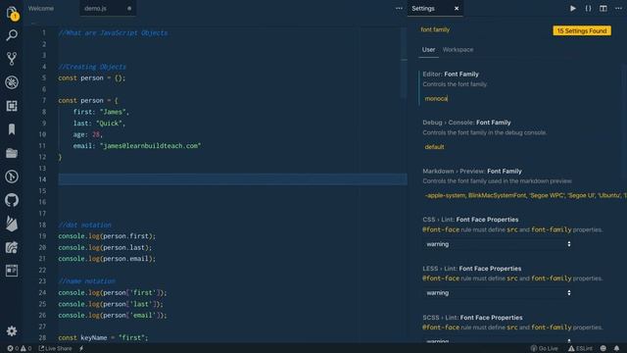Open more actions in Settings group
The width and height of the screenshot is (627, 353).
point(618,9)
